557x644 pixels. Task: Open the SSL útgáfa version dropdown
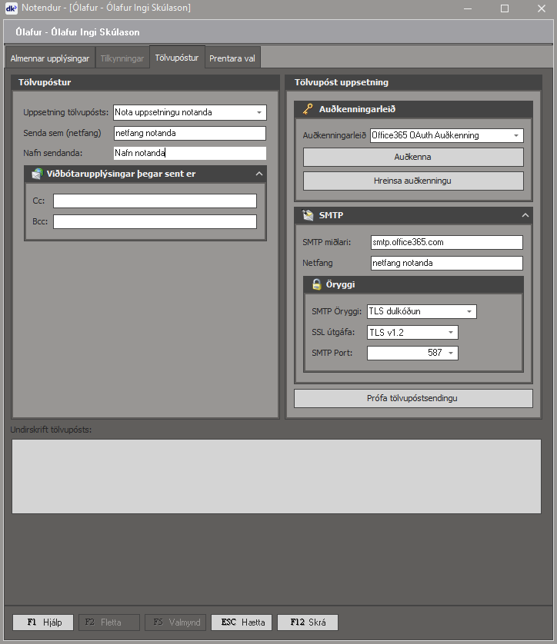pyautogui.click(x=450, y=333)
